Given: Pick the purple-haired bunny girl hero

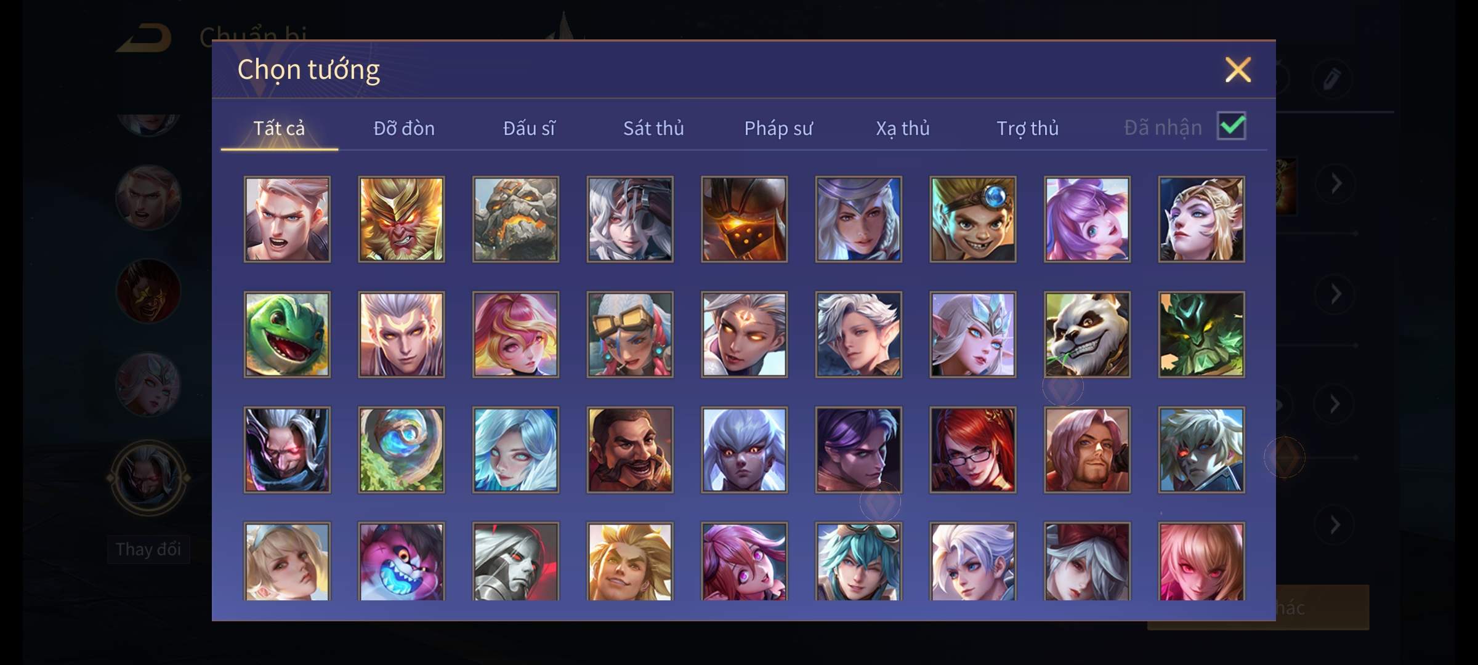Looking at the screenshot, I should [x=1087, y=219].
